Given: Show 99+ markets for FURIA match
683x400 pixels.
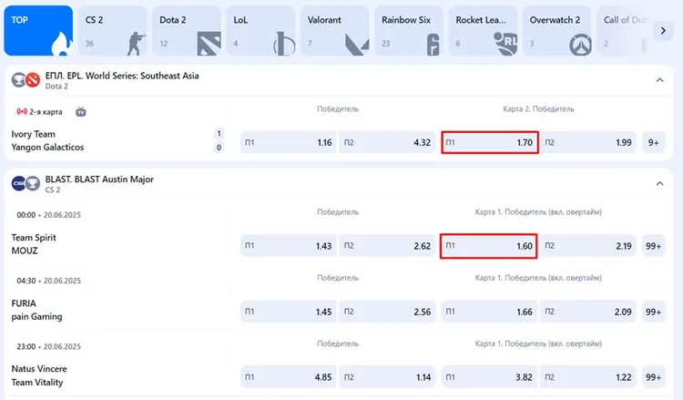Looking at the screenshot, I should coord(653,312).
